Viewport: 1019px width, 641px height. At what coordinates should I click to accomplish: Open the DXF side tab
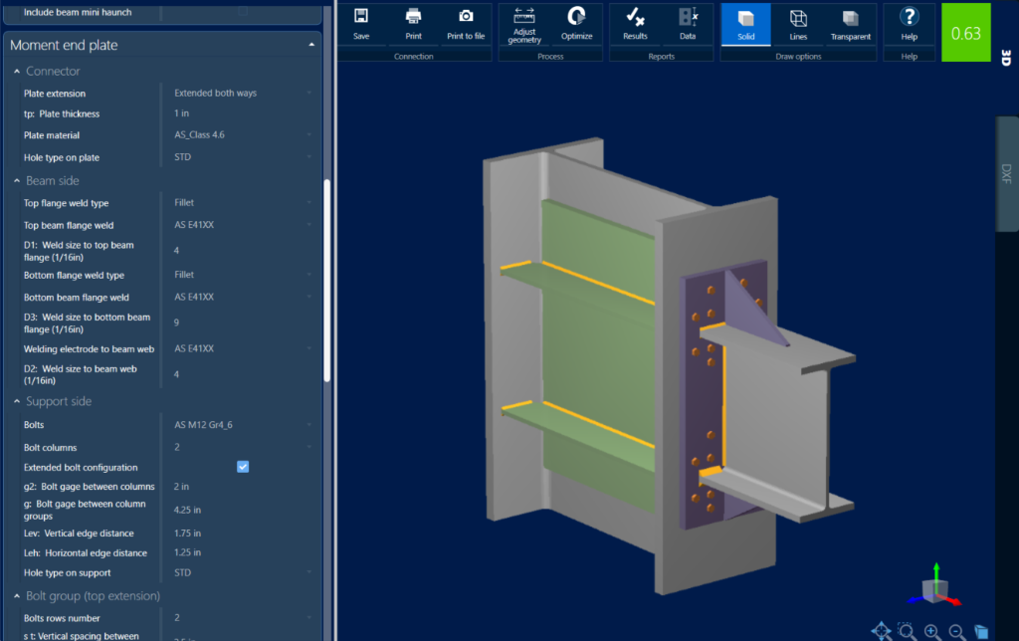(1007, 173)
